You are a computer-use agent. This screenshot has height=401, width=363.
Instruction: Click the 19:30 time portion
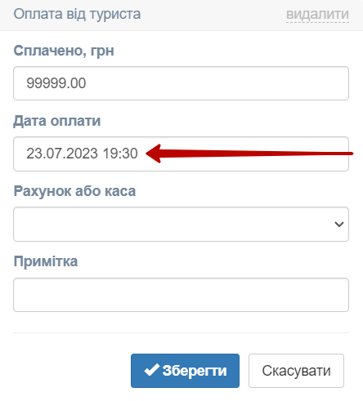(x=120, y=154)
